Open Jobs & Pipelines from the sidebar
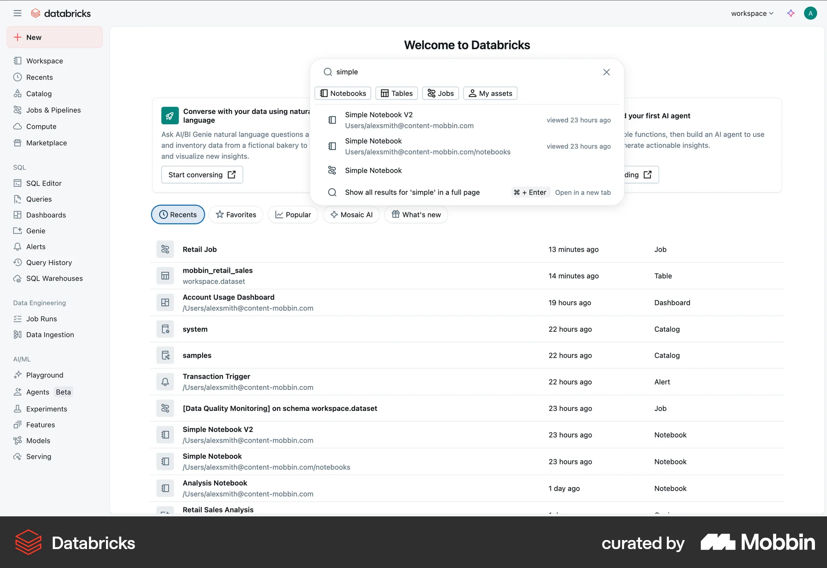Image resolution: width=827 pixels, height=568 pixels. (53, 110)
